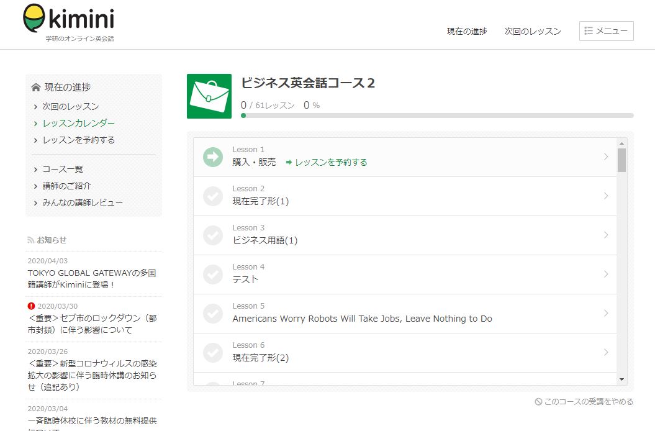
Task: Open 現在の進捗 in the top navigation
Action: coord(467,31)
